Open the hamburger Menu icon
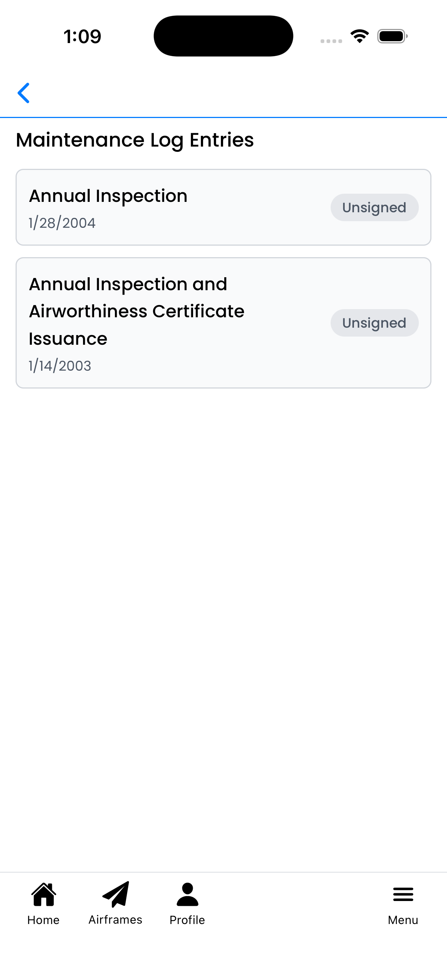 (x=403, y=894)
